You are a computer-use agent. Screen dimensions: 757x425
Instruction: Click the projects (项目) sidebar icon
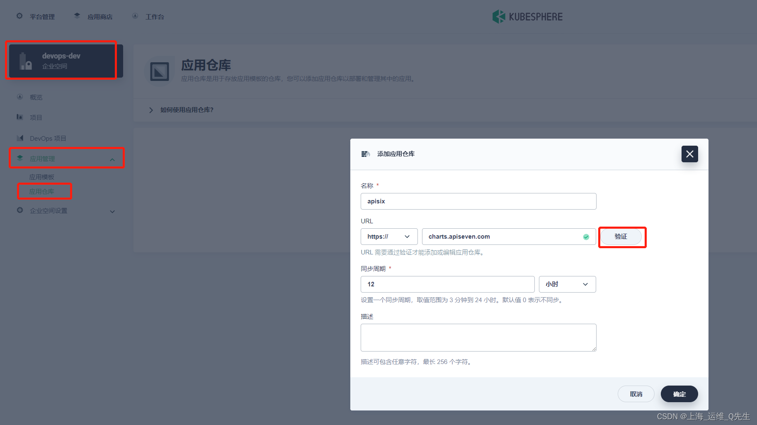(20, 117)
